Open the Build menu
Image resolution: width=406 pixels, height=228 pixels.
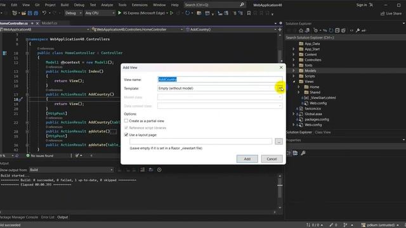[65, 5]
